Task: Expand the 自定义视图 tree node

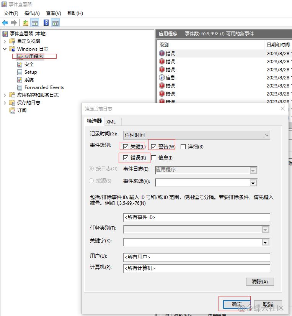Action: pyautogui.click(x=5, y=41)
